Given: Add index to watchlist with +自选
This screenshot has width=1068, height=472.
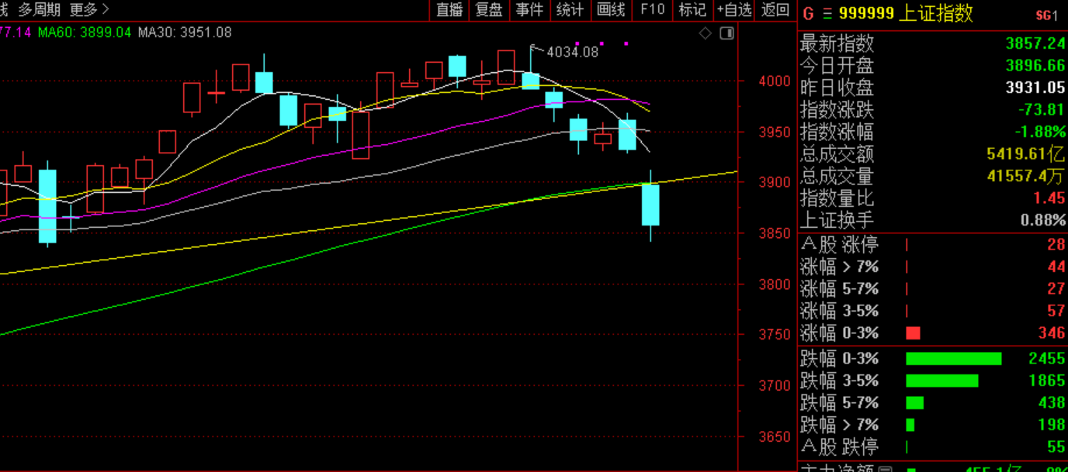Looking at the screenshot, I should coord(734,9).
